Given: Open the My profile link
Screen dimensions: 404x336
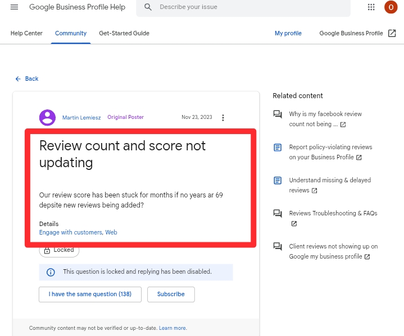Looking at the screenshot, I should [288, 33].
